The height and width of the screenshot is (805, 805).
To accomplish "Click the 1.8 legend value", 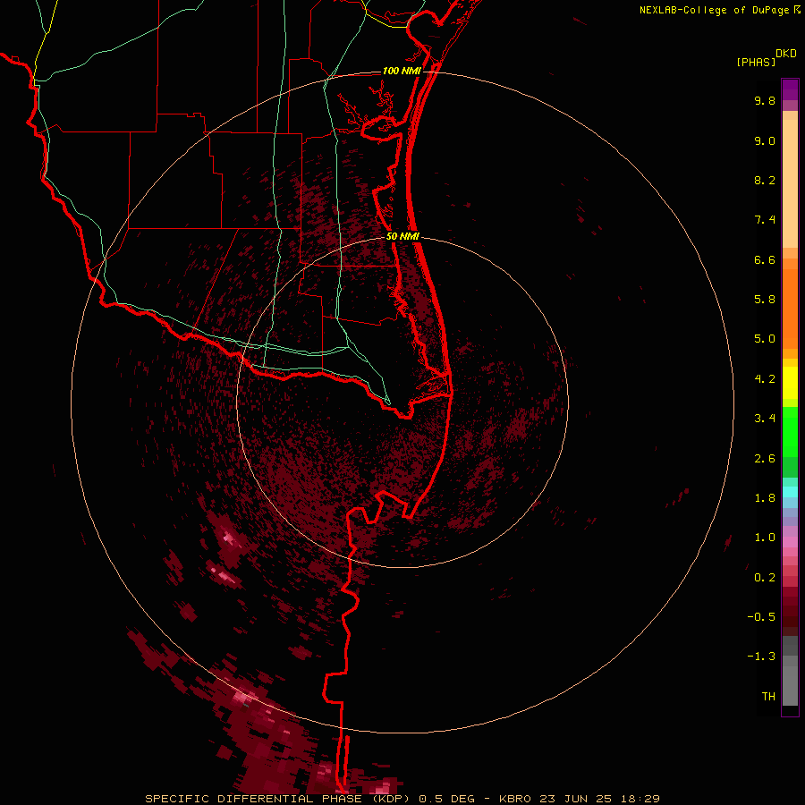I will coord(765,498).
